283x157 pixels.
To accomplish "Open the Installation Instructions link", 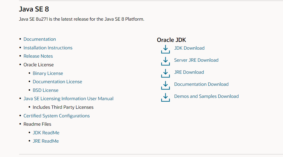I will click(x=48, y=48).
